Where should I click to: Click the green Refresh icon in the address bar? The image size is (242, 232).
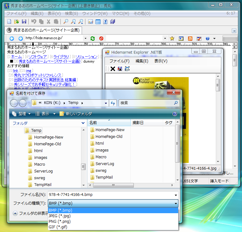tap(92, 38)
